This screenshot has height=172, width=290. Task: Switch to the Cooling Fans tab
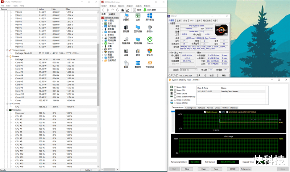tap(190, 108)
